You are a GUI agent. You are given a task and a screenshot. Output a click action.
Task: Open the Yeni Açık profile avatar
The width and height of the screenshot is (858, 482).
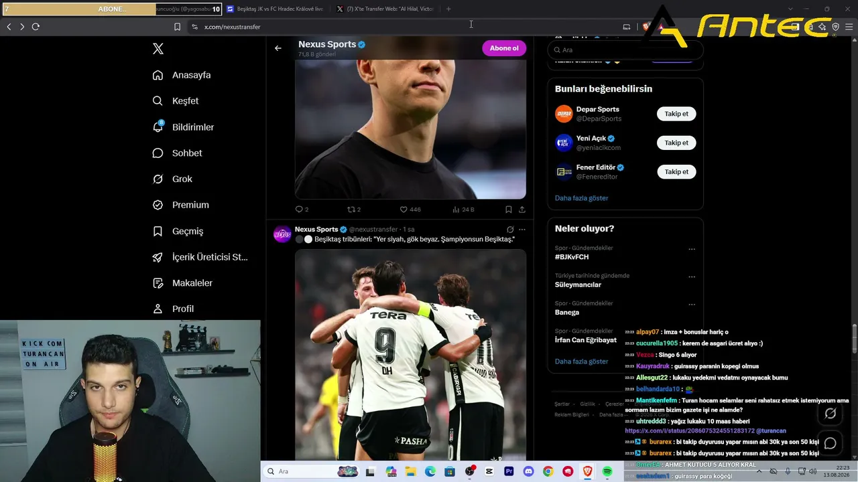[x=564, y=143]
